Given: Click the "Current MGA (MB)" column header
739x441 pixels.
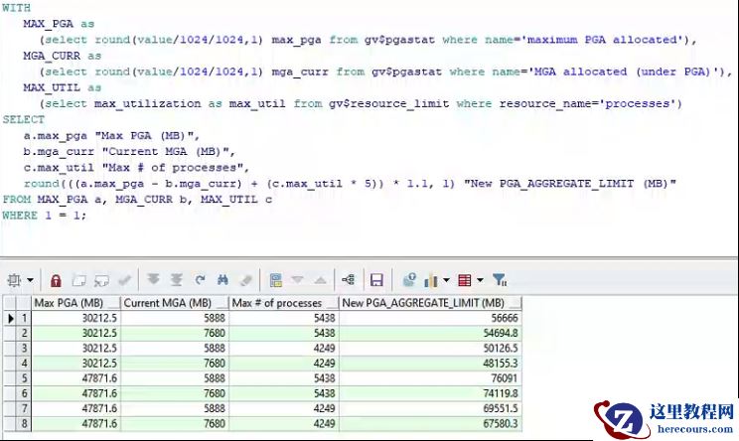Looking at the screenshot, I should (174, 303).
